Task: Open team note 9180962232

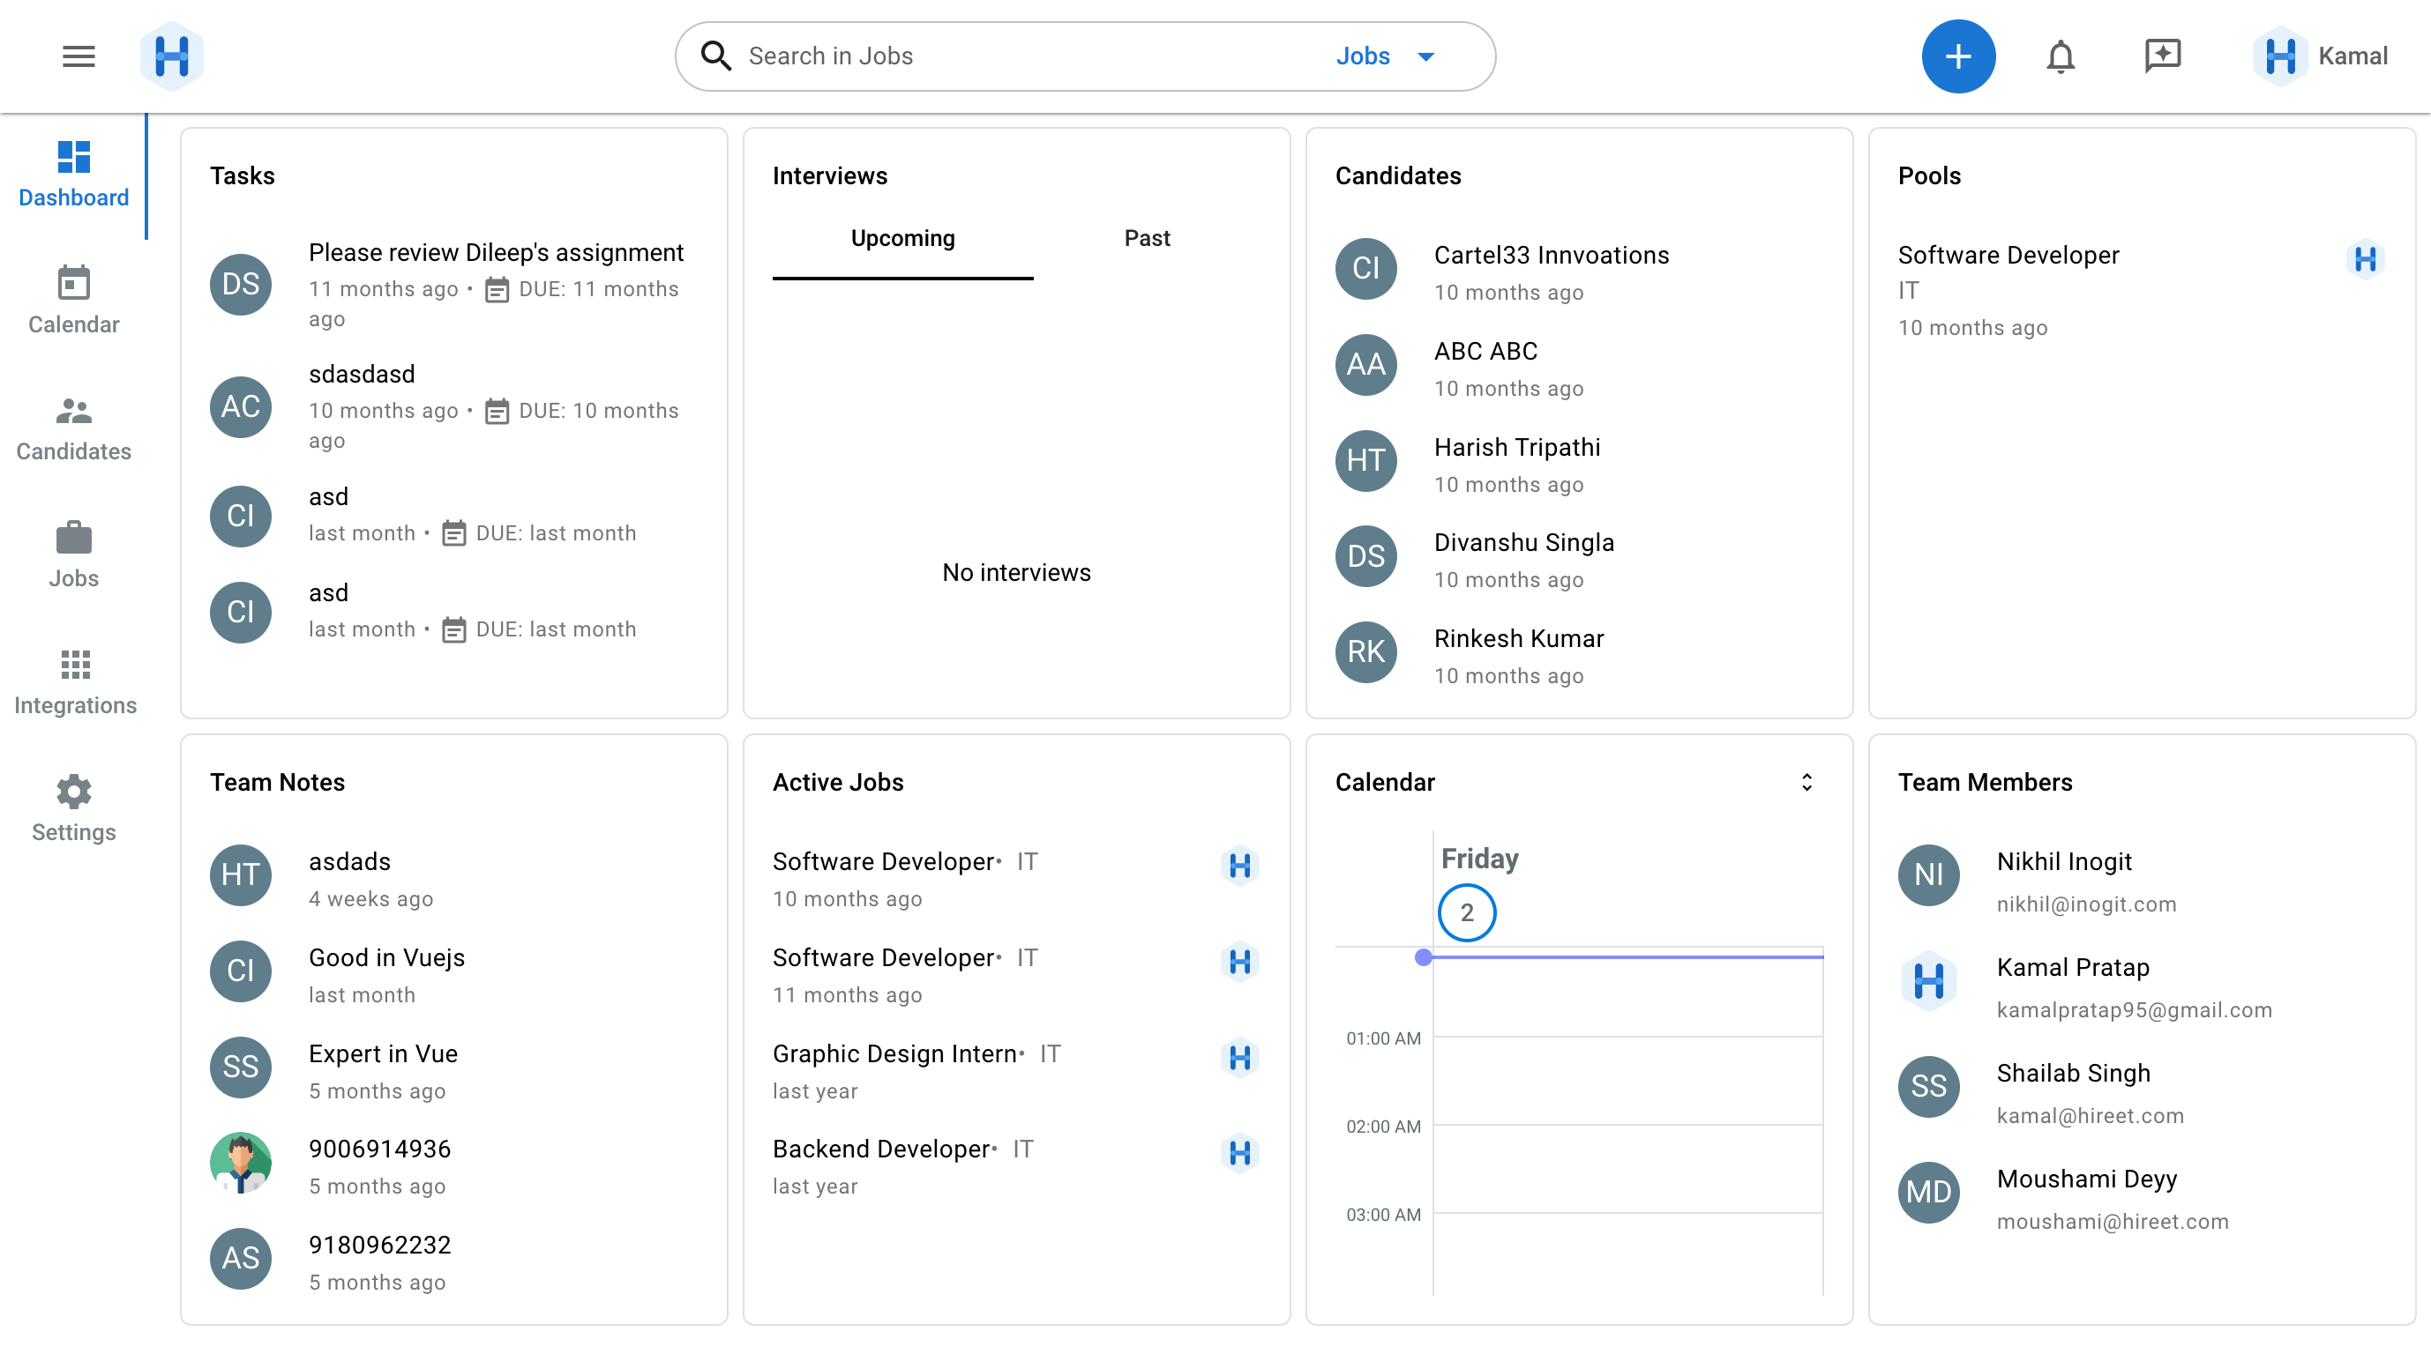Action: tap(379, 1246)
